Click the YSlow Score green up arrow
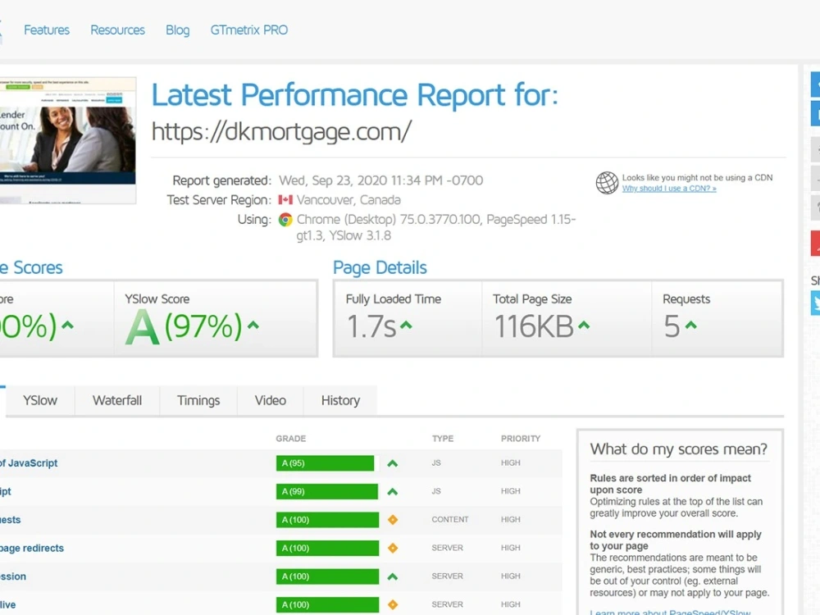The height and width of the screenshot is (615, 820). pos(253,326)
